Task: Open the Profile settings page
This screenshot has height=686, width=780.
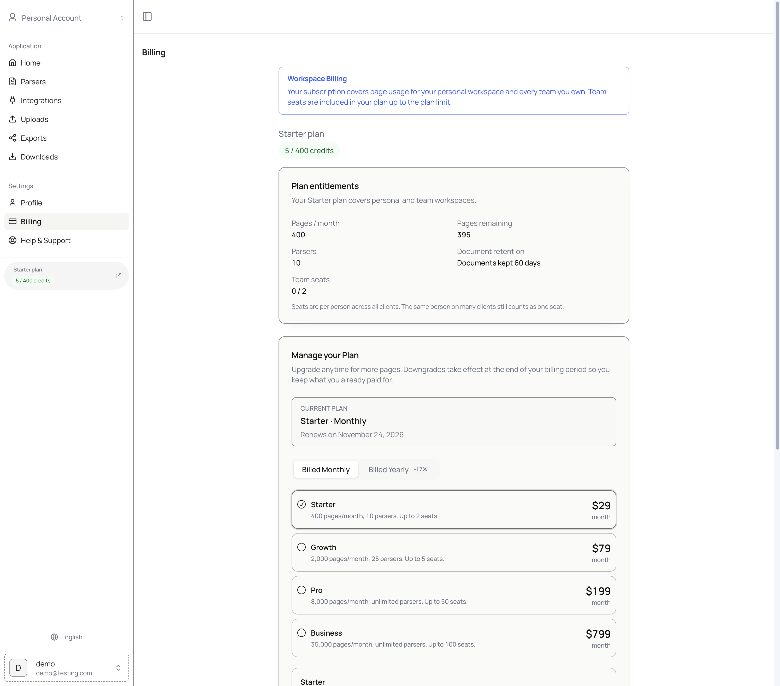Action: 66,203
